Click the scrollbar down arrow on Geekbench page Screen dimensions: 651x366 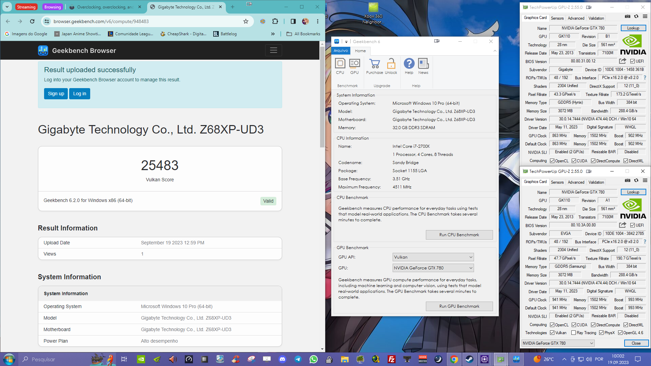322,349
